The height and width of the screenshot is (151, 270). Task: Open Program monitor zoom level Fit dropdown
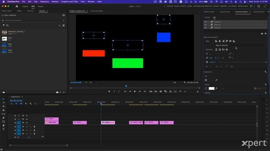(94, 83)
